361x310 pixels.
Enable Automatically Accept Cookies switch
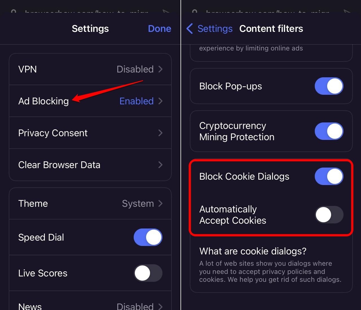(329, 215)
